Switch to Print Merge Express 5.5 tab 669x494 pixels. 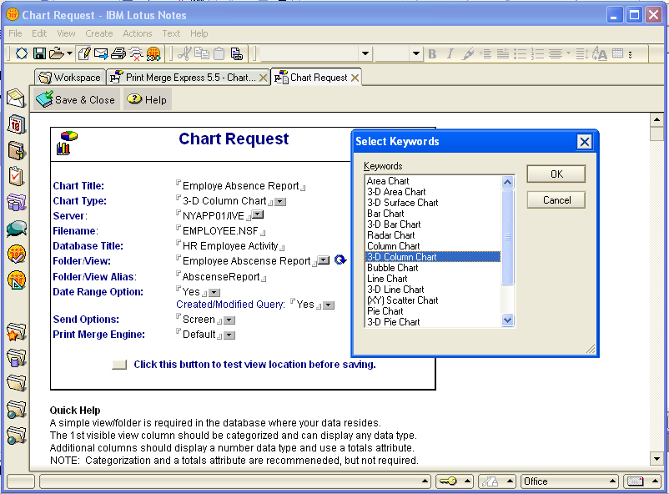click(189, 78)
